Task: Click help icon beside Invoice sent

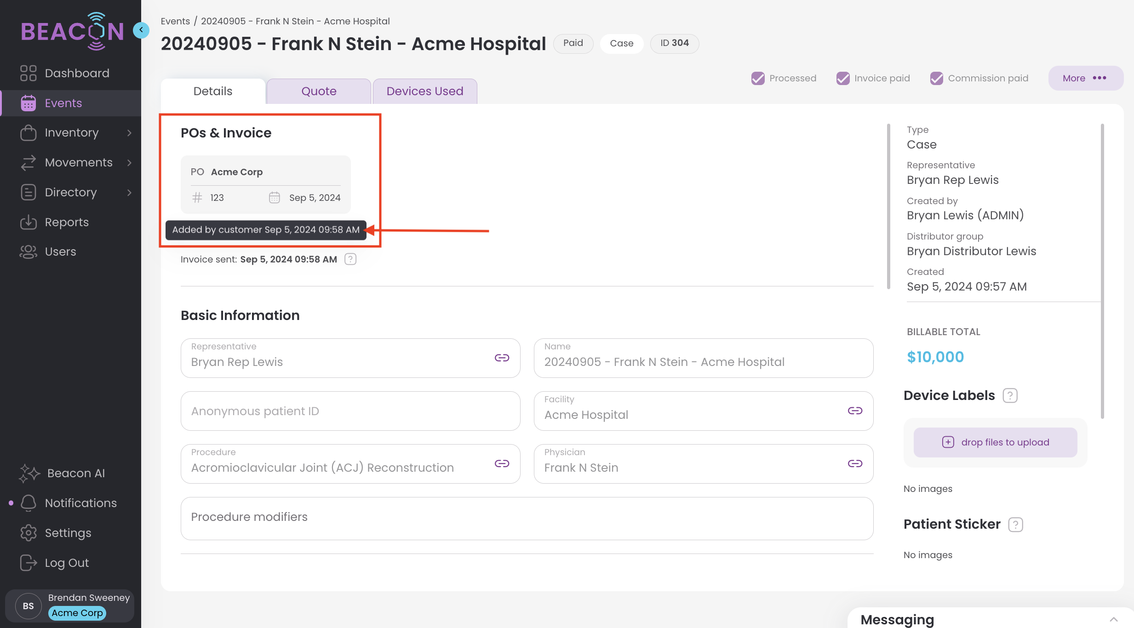Action: [x=350, y=259]
